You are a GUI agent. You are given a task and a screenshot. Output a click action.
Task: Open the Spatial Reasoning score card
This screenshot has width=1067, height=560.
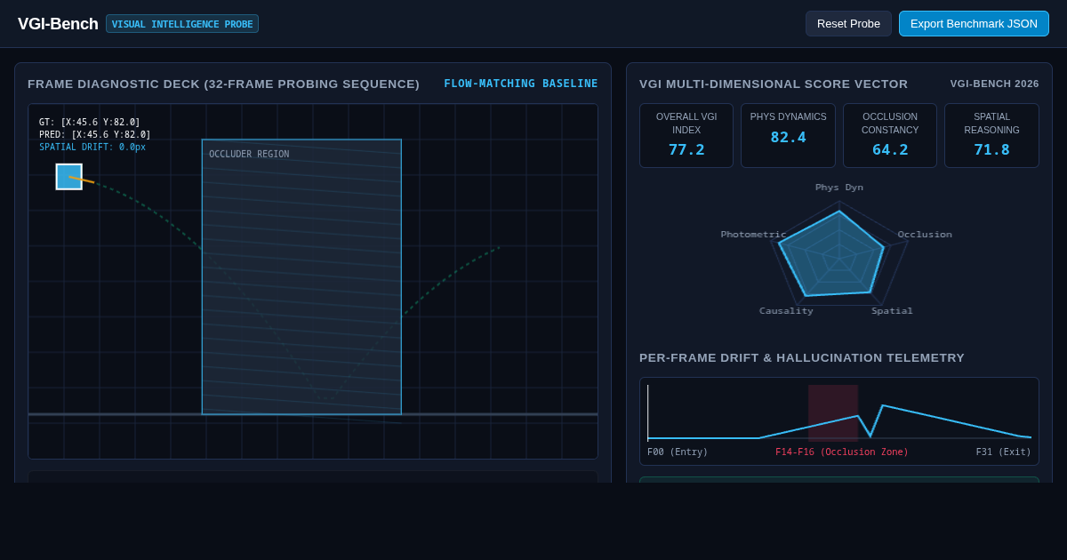[x=991, y=136]
